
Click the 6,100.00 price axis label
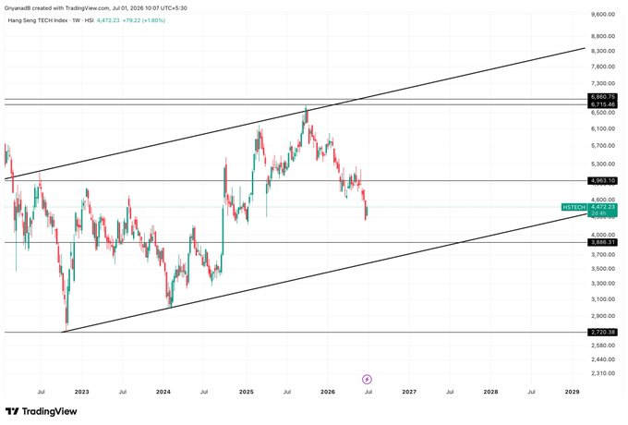(x=603, y=128)
